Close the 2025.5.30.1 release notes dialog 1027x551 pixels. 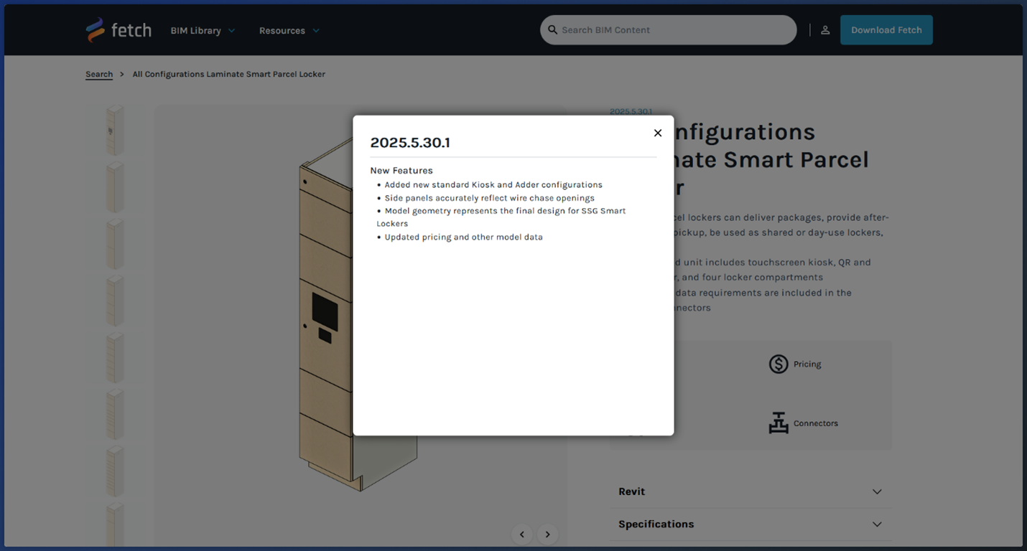657,133
